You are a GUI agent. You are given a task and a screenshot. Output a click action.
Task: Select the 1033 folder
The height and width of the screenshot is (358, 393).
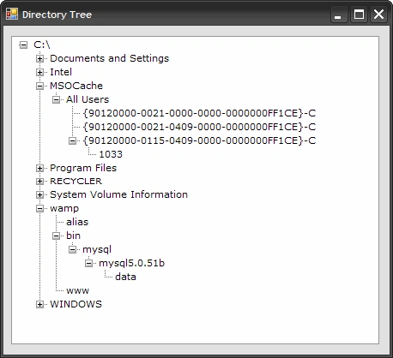(x=111, y=154)
